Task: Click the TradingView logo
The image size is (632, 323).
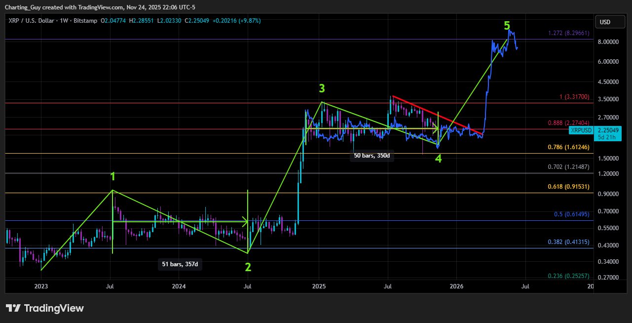Action: pyautogui.click(x=44, y=307)
